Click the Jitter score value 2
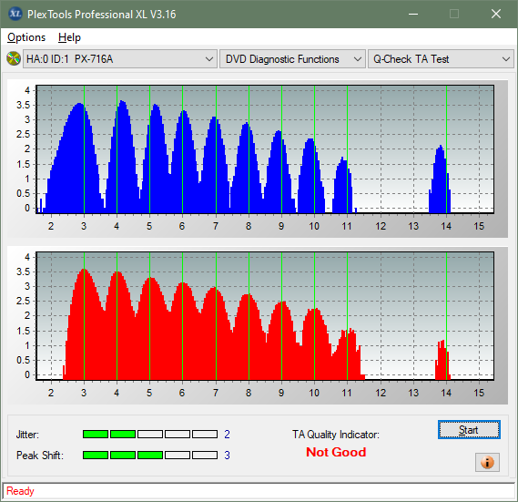 tap(227, 435)
